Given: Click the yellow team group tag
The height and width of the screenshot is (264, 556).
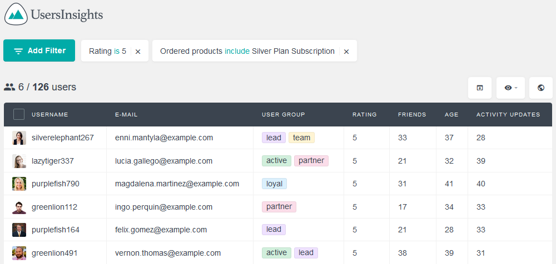Looking at the screenshot, I should [x=301, y=138].
